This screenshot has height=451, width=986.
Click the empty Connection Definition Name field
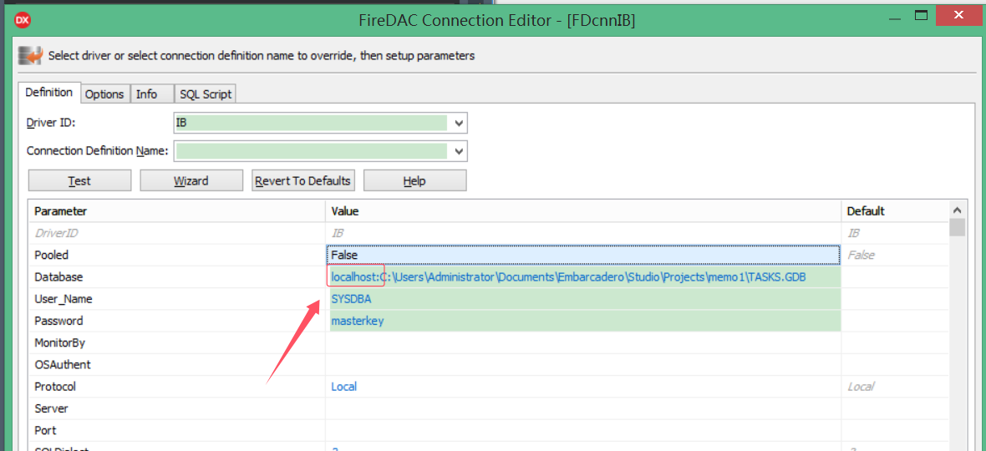pos(312,151)
